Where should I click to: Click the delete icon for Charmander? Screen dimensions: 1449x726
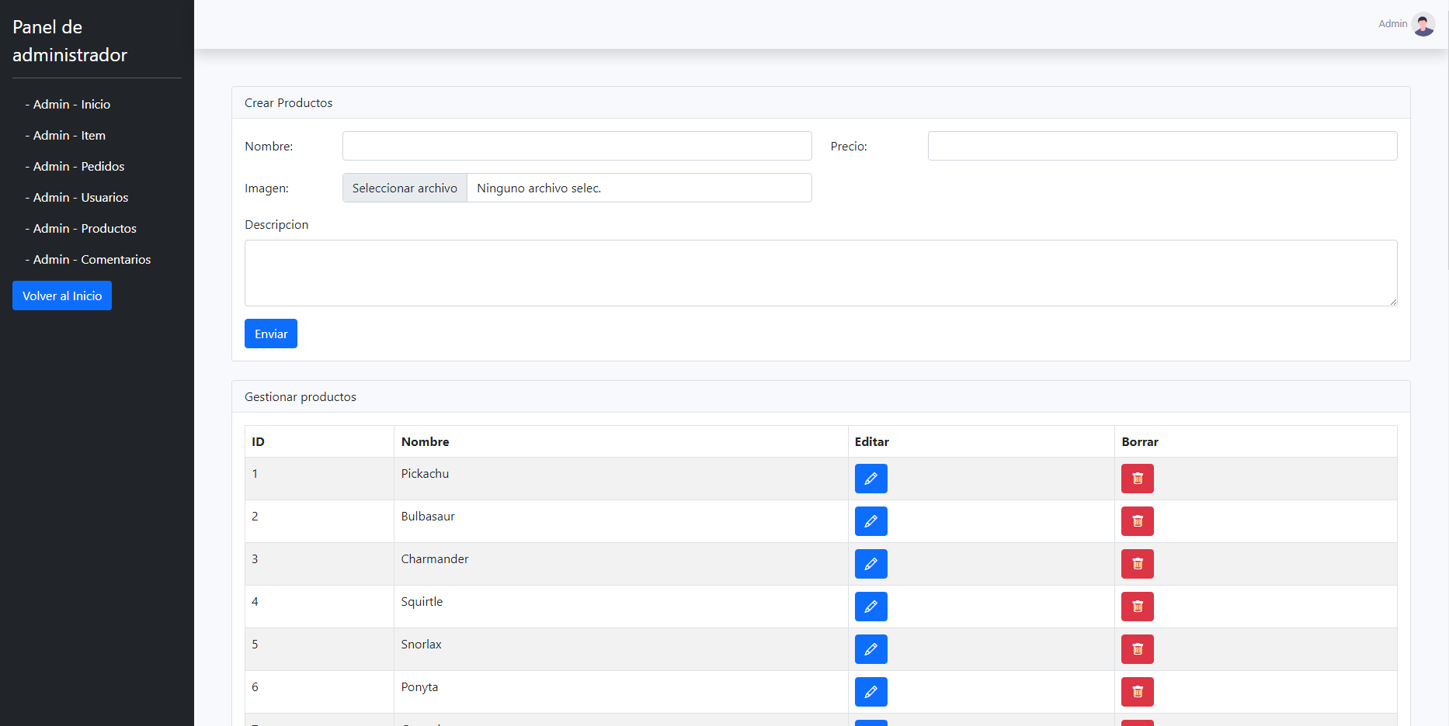1137,564
